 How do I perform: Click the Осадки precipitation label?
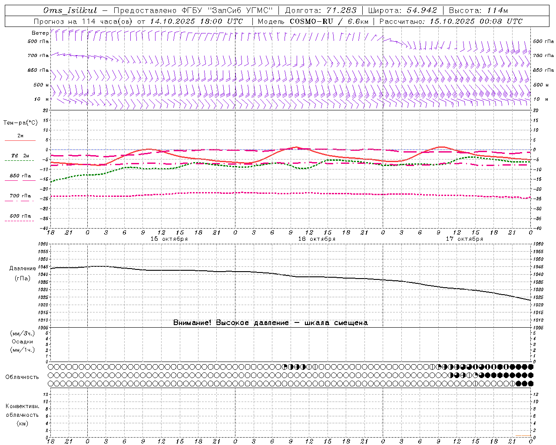point(23,342)
